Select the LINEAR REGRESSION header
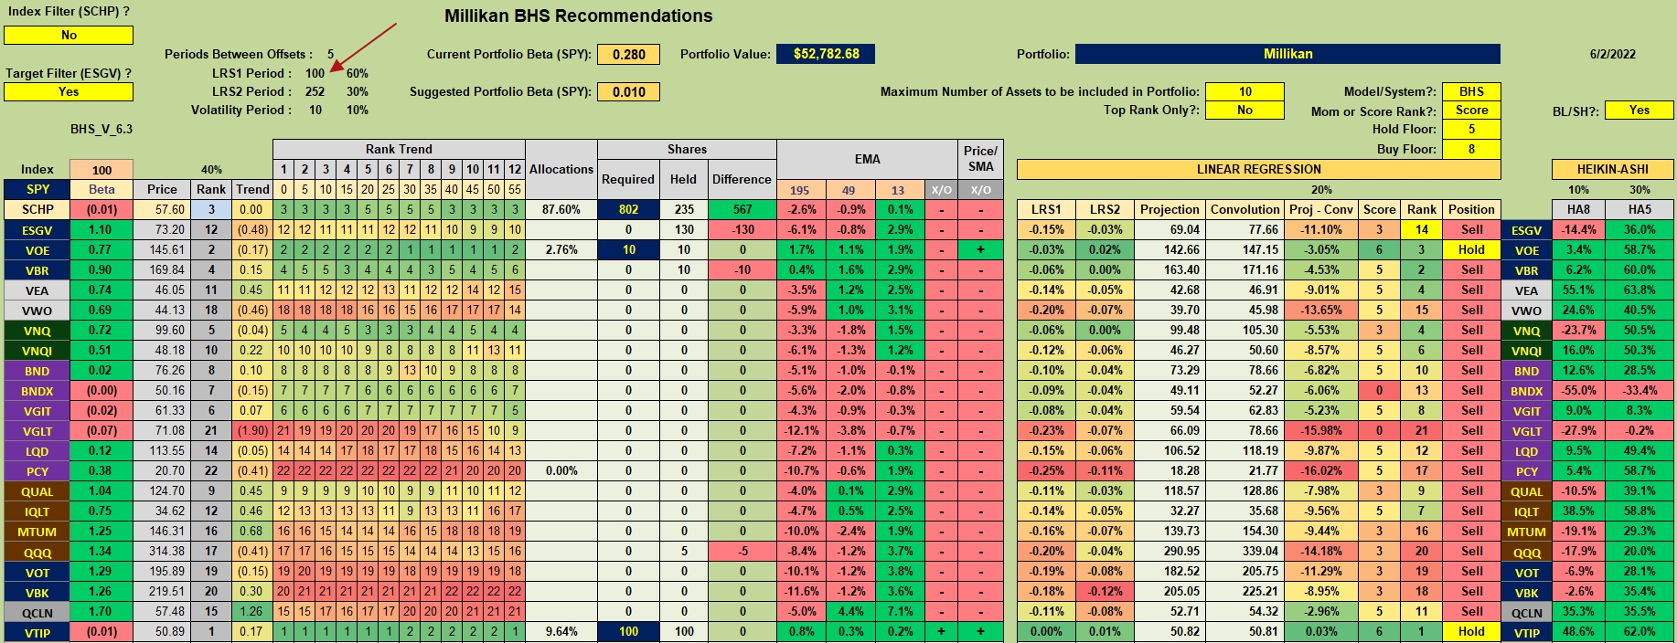The width and height of the screenshot is (1677, 643). pos(1258,170)
